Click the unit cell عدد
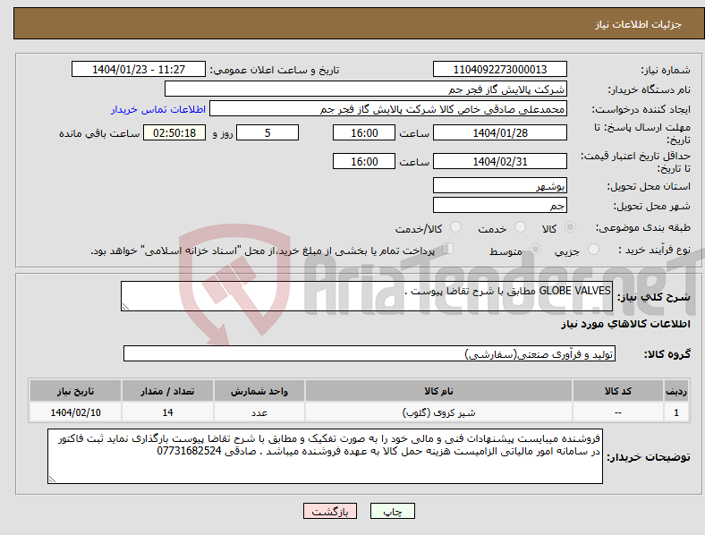 click(259, 412)
